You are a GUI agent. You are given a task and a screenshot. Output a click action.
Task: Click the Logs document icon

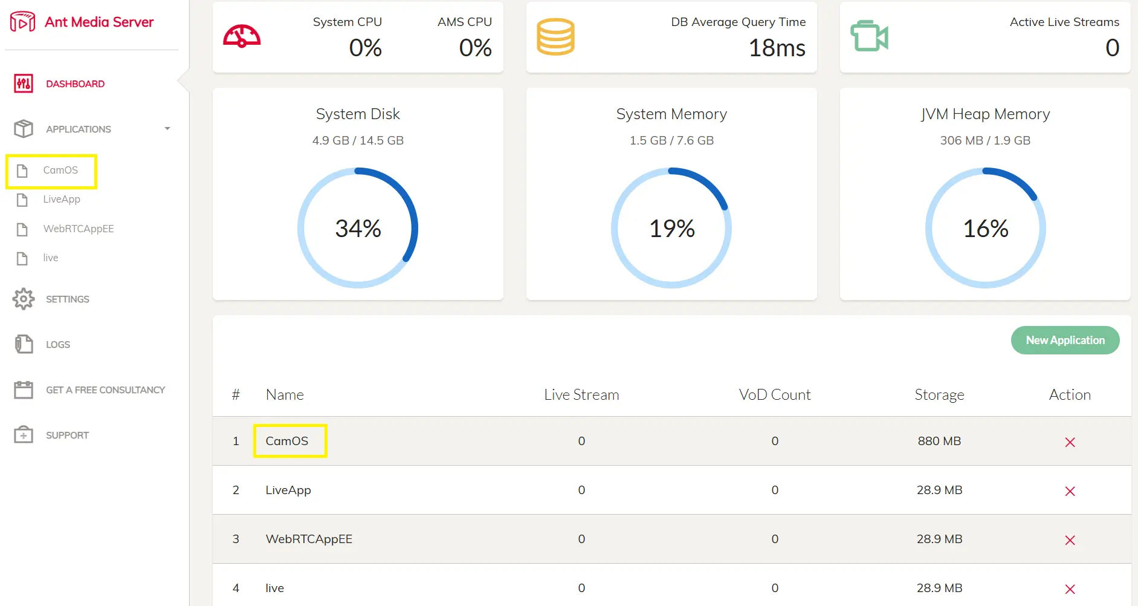[x=24, y=344]
